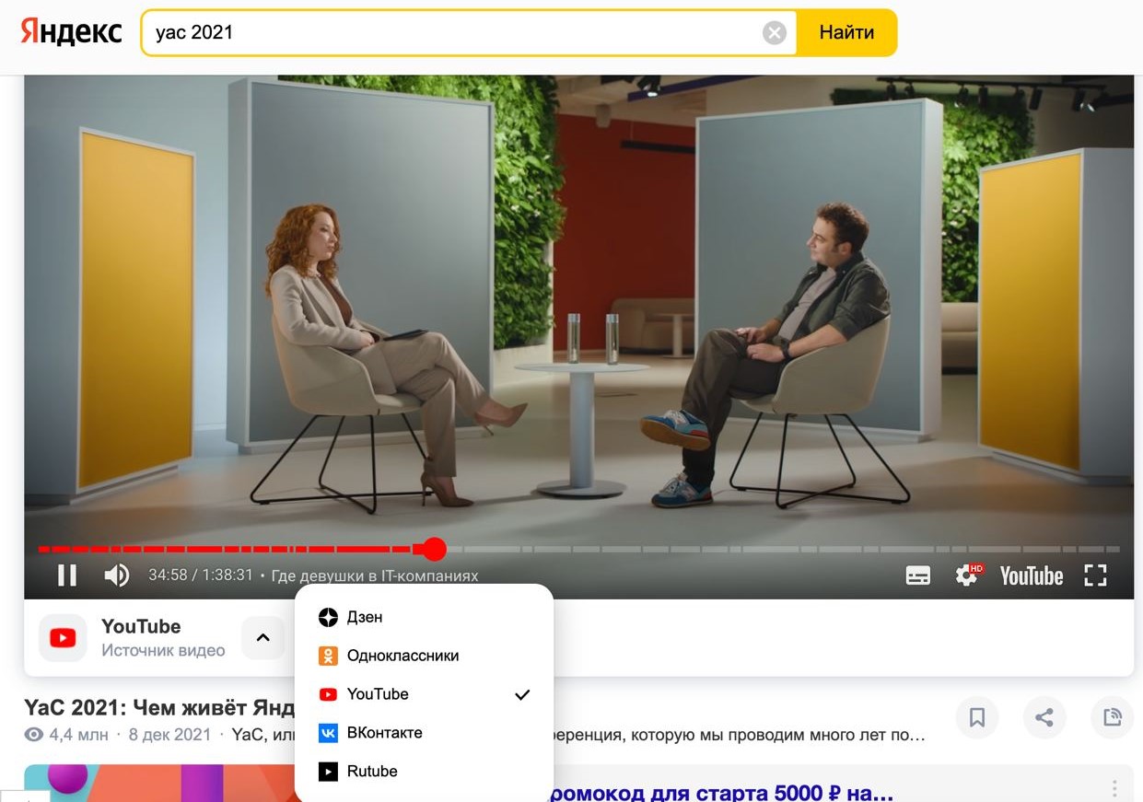
Task: Click the rightmost round button beside share
Action: [x=1112, y=717]
